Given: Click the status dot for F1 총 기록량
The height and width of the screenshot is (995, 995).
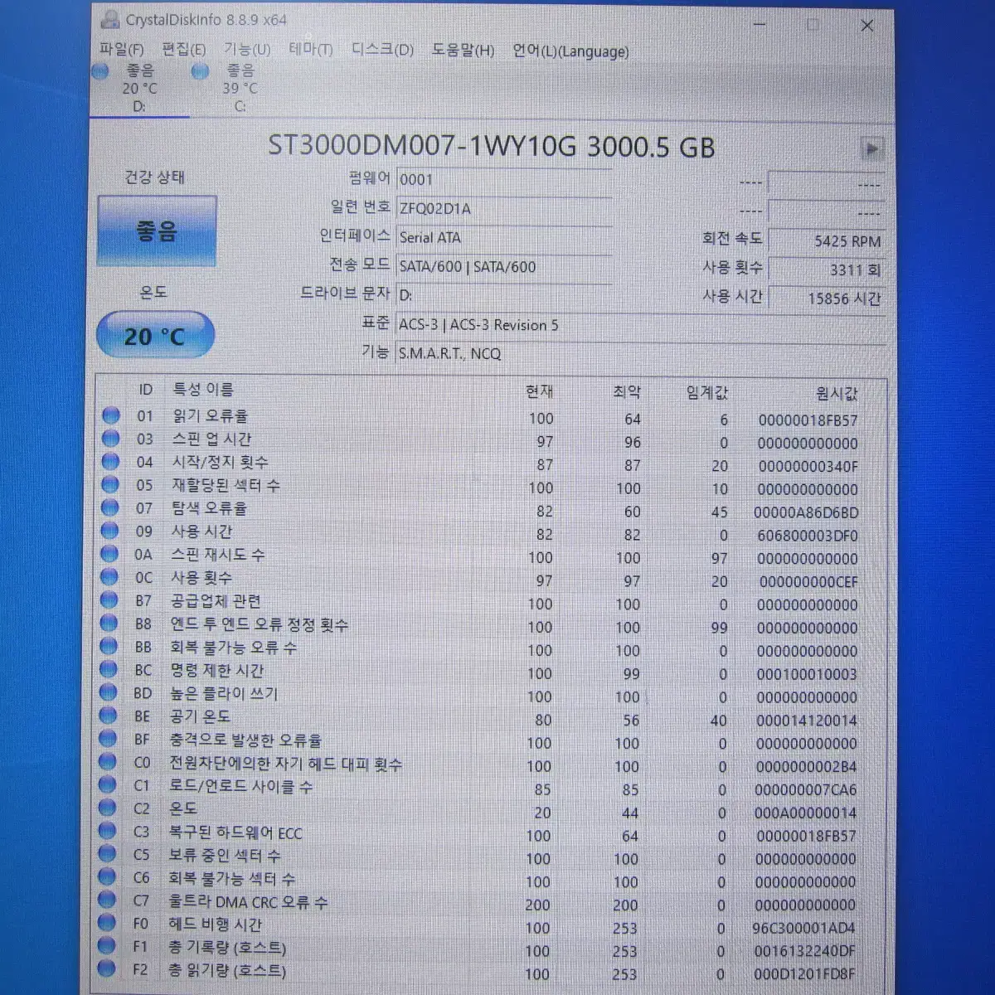Looking at the screenshot, I should pyautogui.click(x=106, y=945).
